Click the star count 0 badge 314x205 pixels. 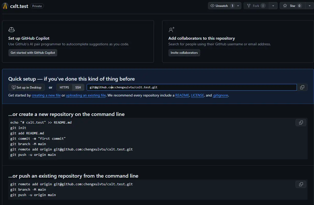coord(299,6)
